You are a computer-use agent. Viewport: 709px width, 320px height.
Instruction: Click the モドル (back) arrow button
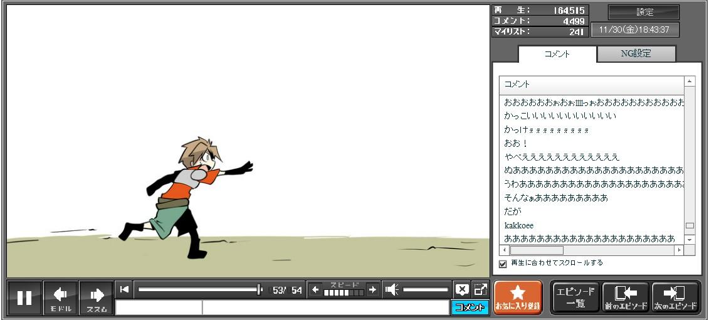click(x=61, y=297)
